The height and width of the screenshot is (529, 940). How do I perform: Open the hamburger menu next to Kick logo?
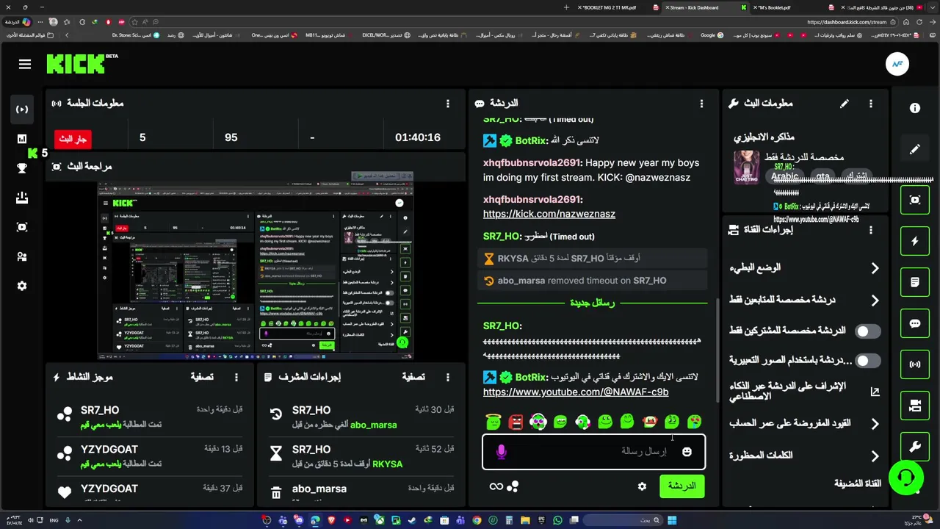click(x=25, y=65)
